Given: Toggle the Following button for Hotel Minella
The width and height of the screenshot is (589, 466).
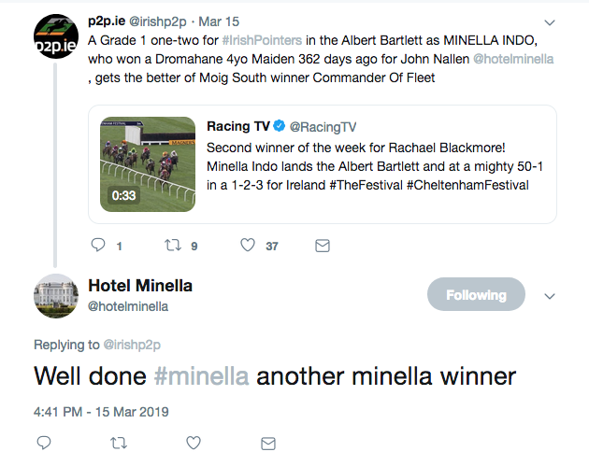Looking at the screenshot, I should (x=476, y=294).
